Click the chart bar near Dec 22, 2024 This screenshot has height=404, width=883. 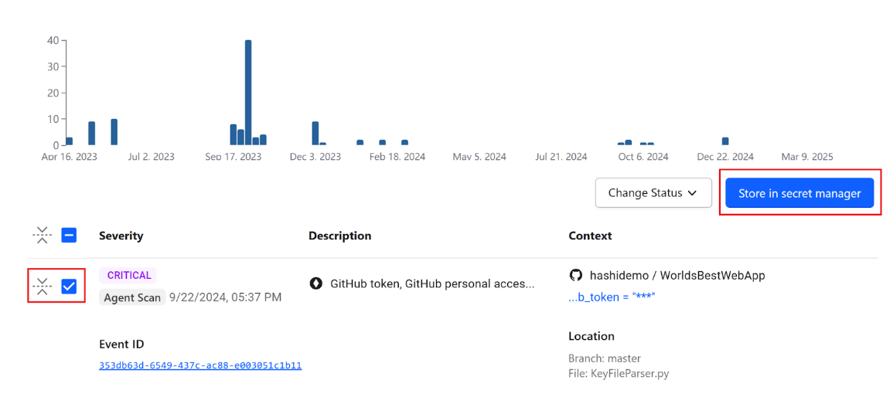(x=725, y=141)
